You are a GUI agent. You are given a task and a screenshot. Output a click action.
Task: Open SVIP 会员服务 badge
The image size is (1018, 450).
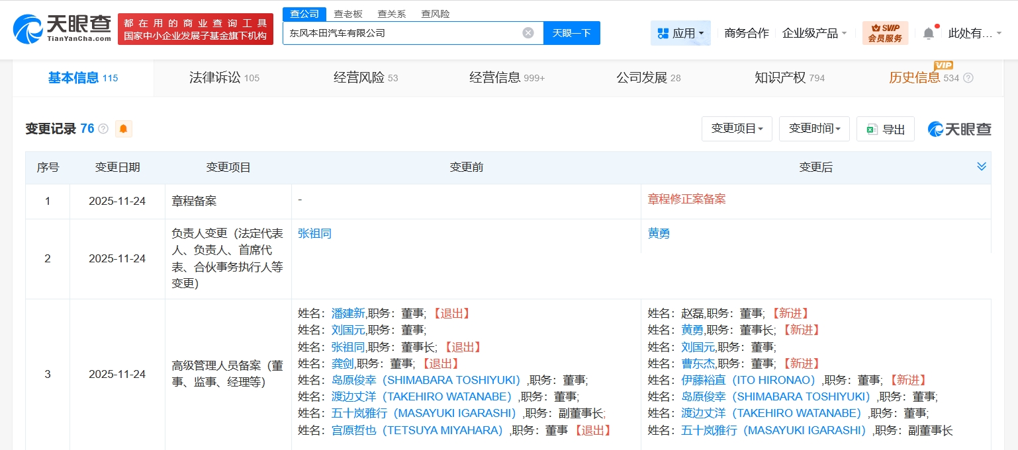(885, 33)
